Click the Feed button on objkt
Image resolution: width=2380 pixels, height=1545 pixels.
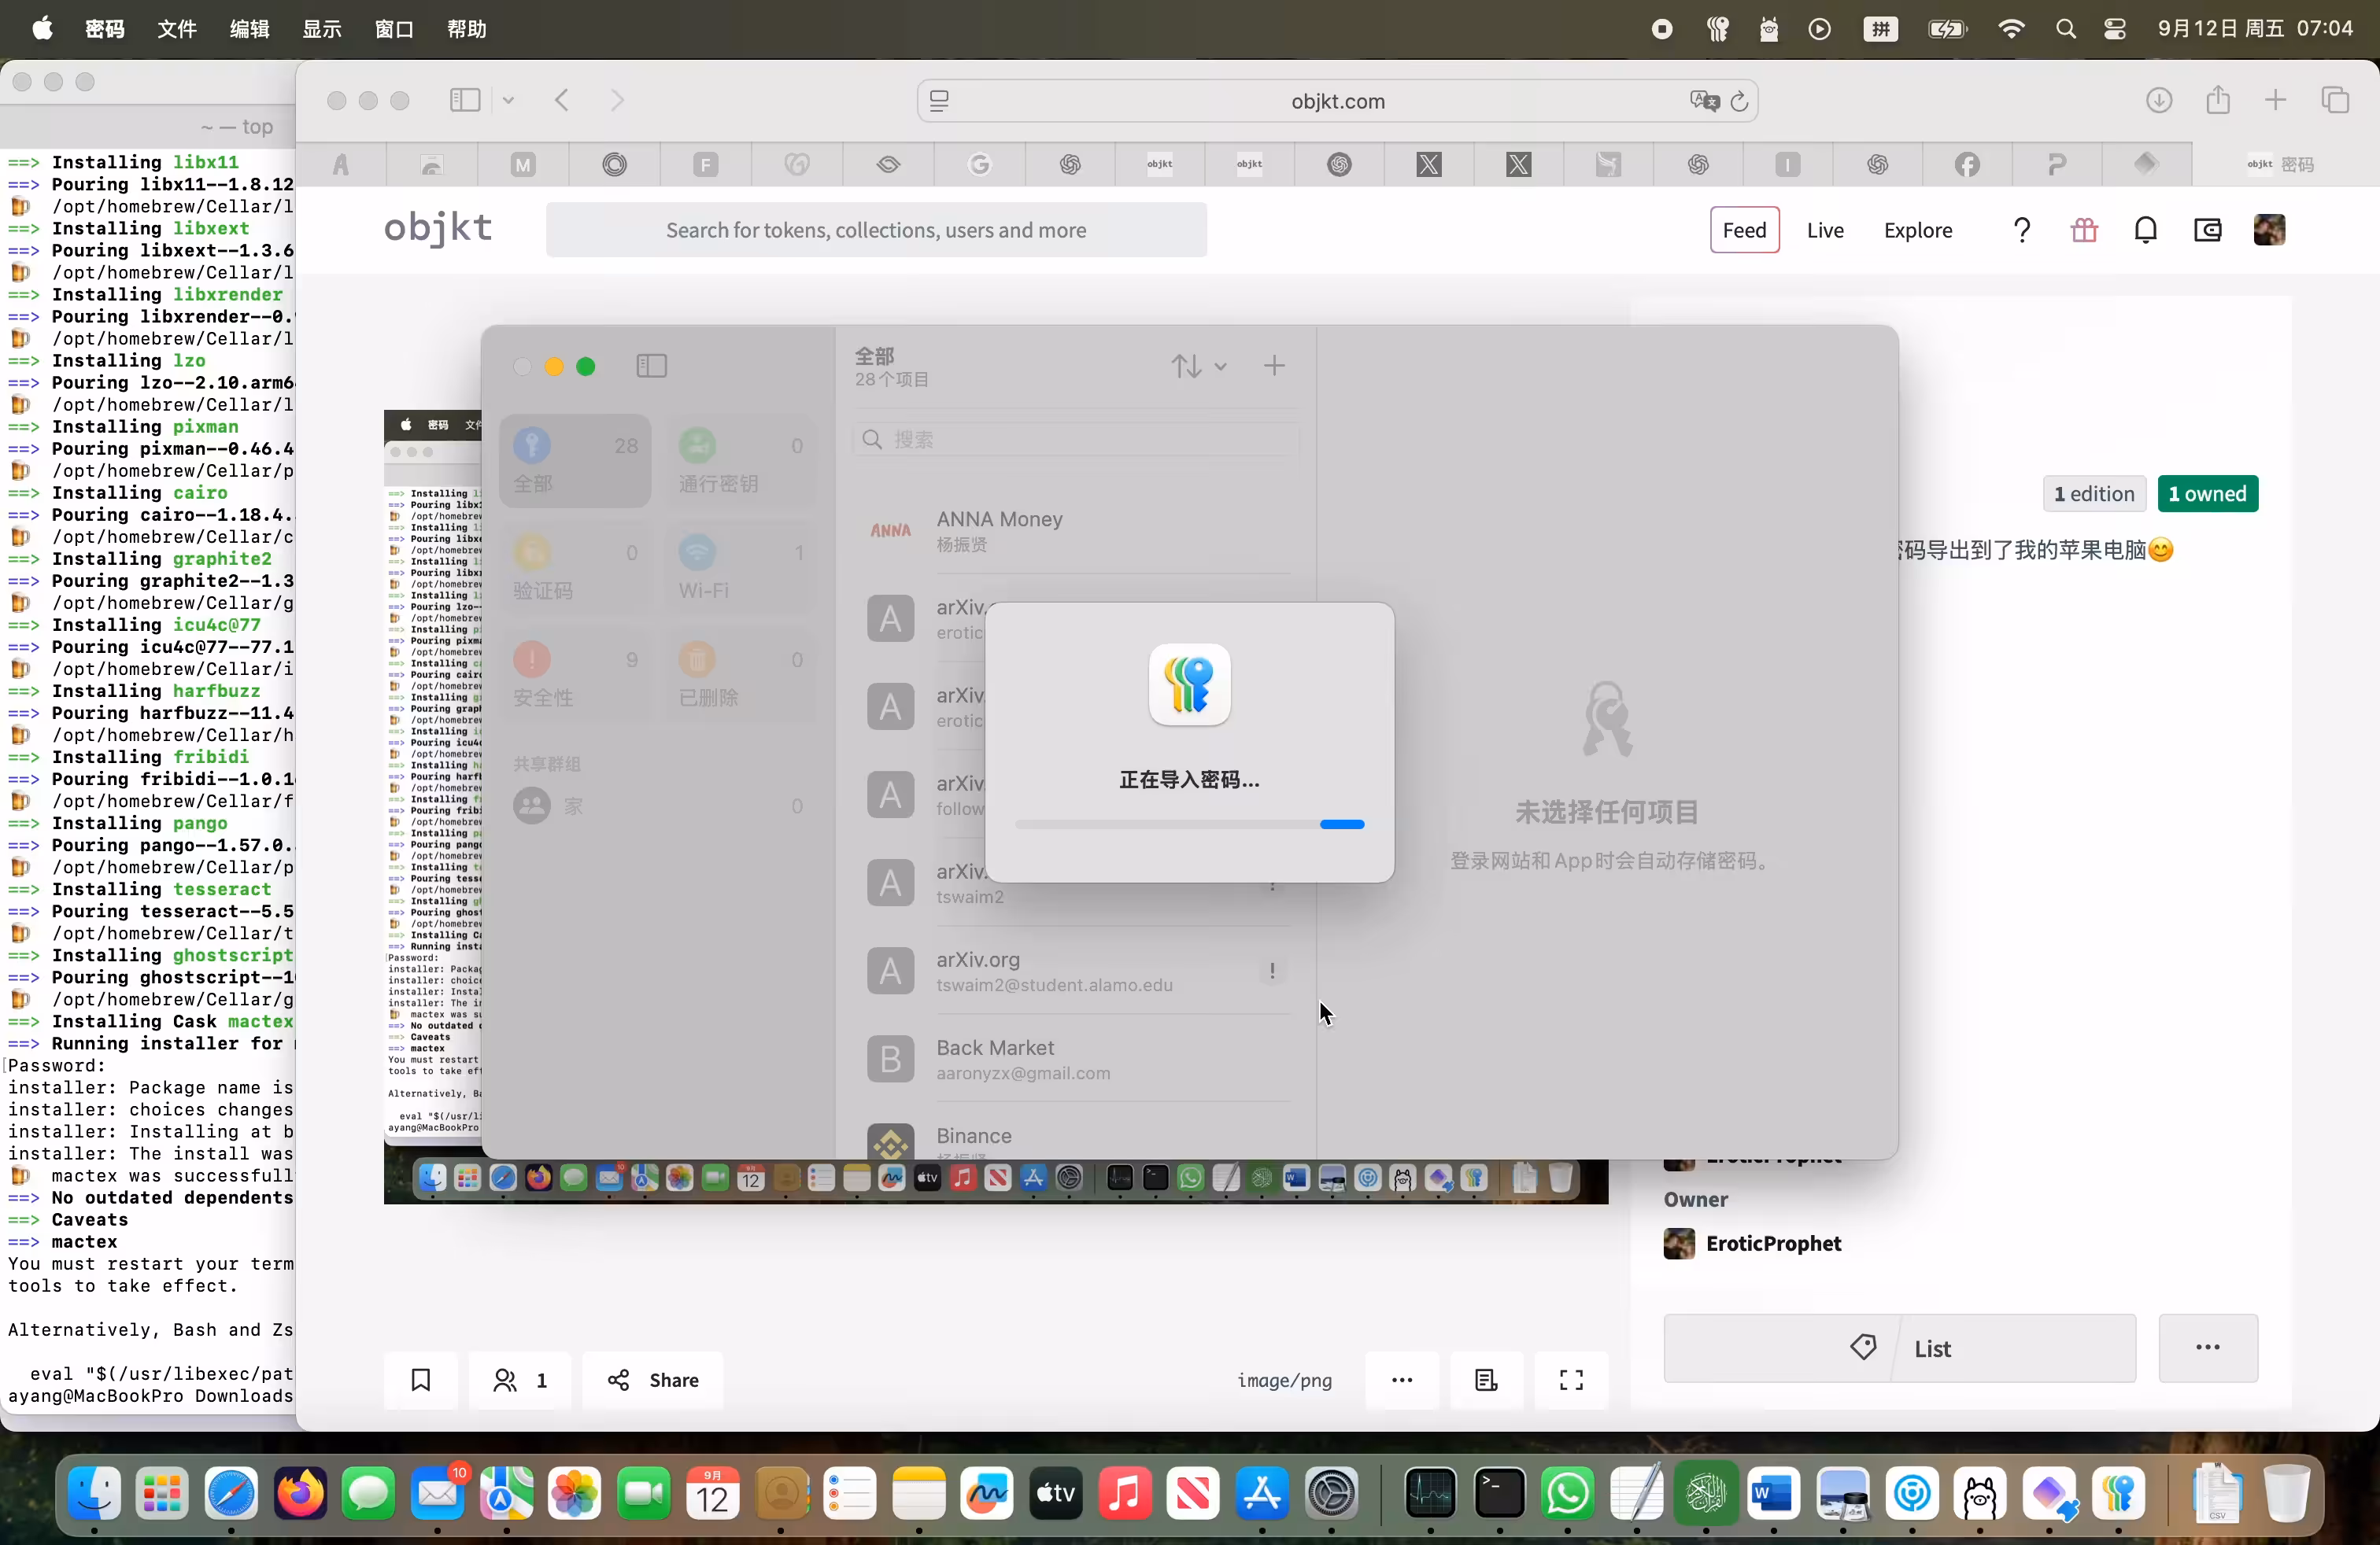click(x=1744, y=230)
